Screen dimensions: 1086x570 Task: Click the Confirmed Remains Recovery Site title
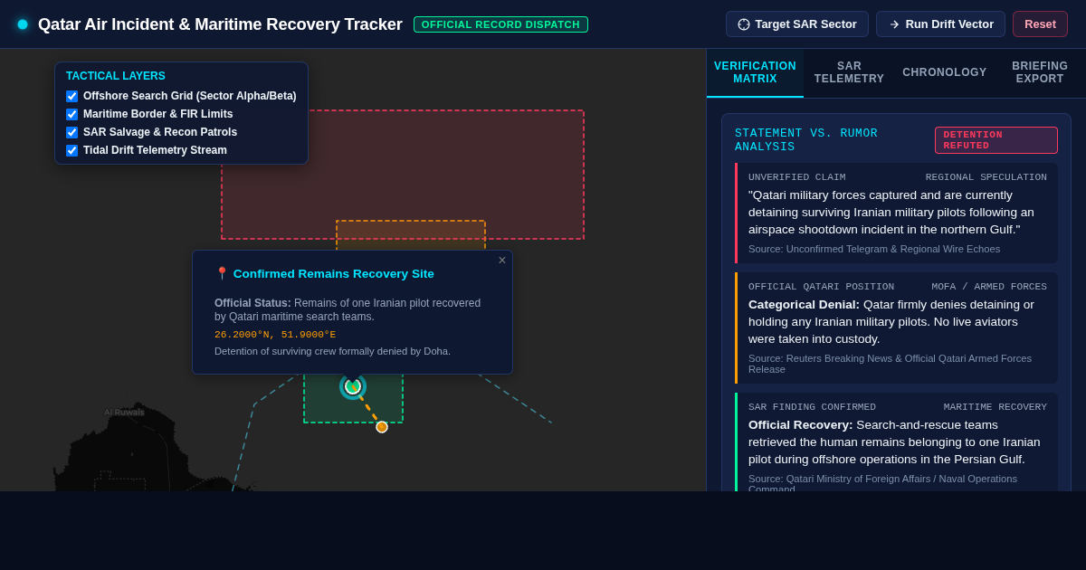[334, 273]
